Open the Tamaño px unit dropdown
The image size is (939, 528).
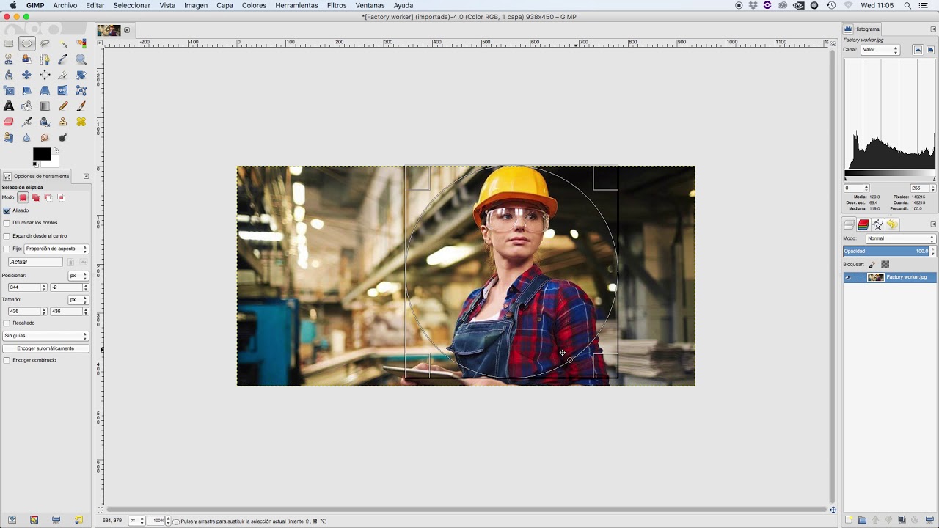pos(78,300)
